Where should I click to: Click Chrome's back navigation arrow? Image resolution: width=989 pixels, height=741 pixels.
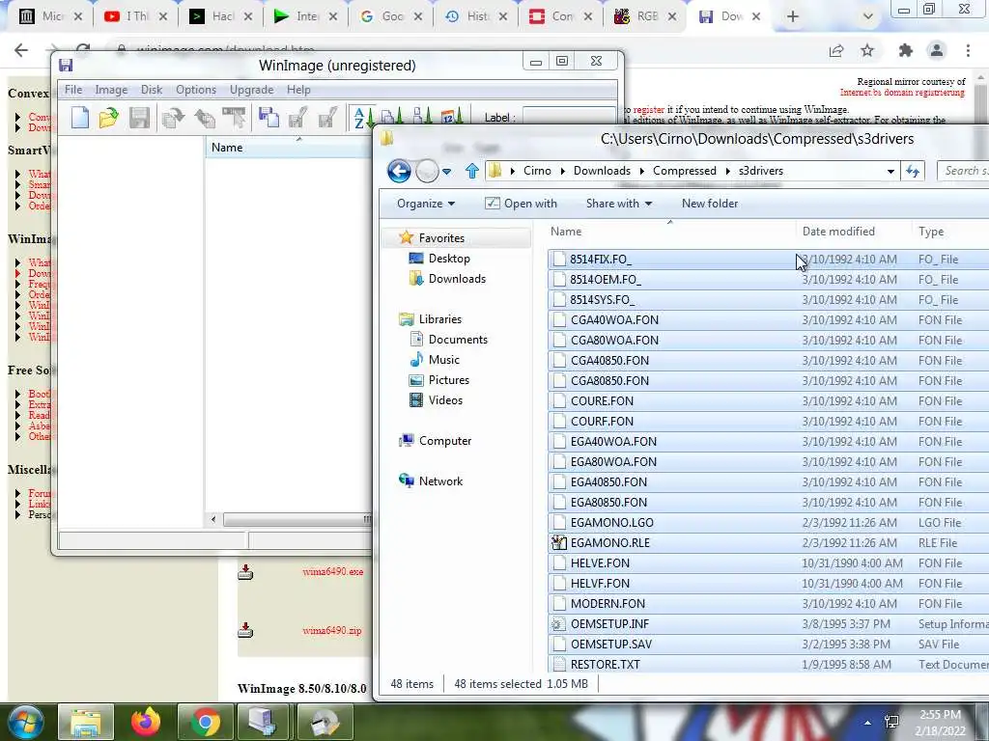point(21,50)
